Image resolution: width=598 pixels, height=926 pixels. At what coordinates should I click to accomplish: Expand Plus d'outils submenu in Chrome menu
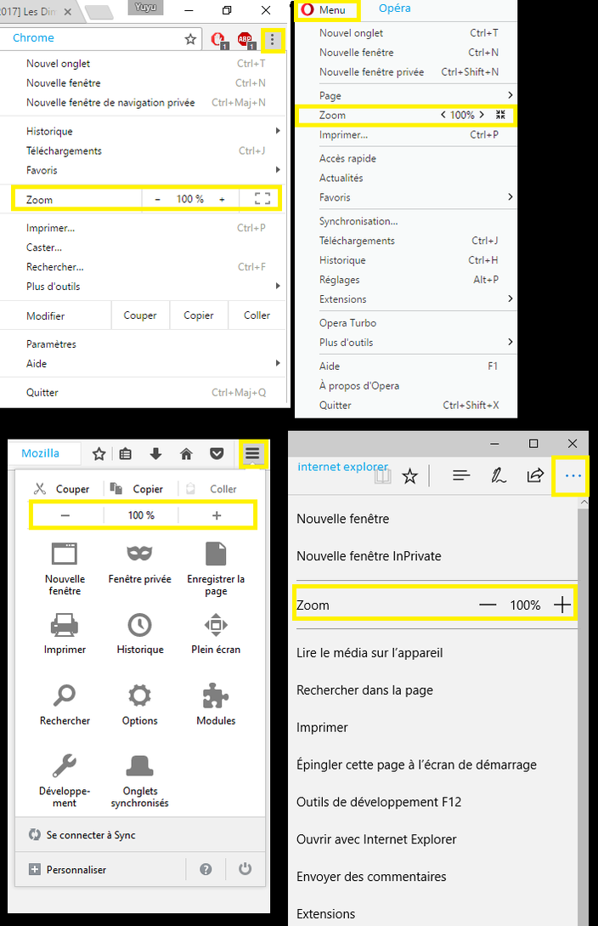[x=278, y=286]
